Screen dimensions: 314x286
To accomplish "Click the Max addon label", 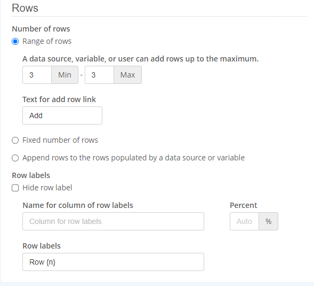I will [x=127, y=75].
